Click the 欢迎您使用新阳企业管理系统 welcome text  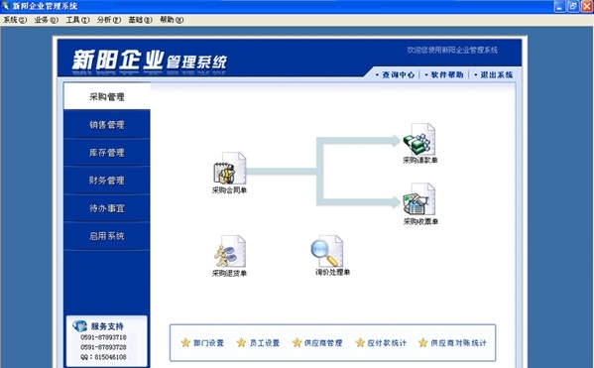452,50
